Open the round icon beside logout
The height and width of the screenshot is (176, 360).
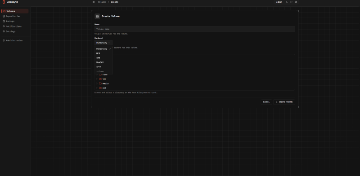pyautogui.click(x=296, y=2)
